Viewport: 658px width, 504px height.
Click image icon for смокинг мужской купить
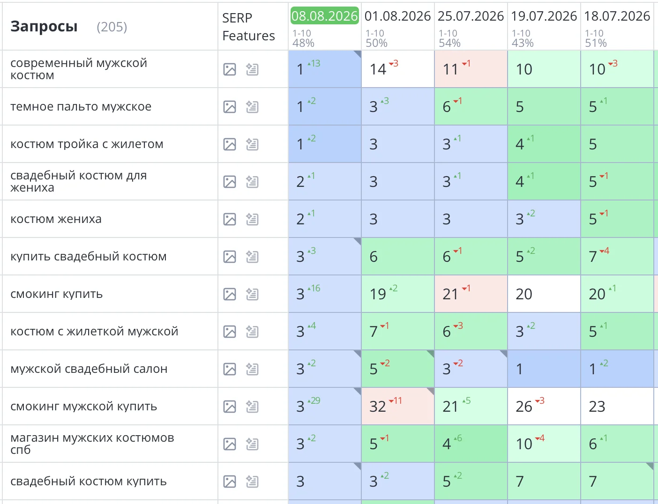[x=230, y=407]
